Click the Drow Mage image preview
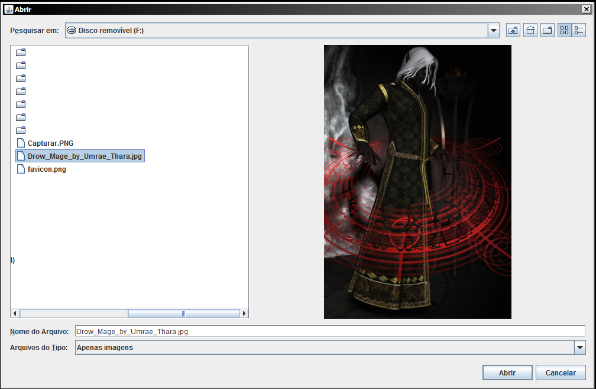The height and width of the screenshot is (389, 596). (x=417, y=182)
